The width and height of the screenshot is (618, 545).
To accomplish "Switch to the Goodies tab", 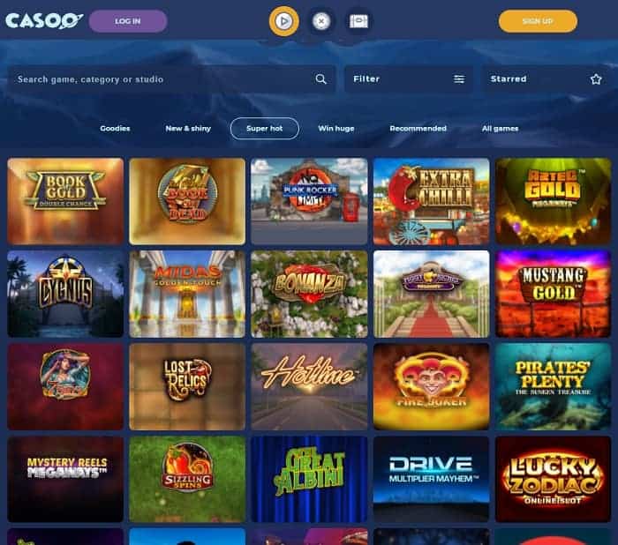I will click(115, 129).
